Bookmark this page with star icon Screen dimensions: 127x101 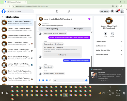click(116, 6)
